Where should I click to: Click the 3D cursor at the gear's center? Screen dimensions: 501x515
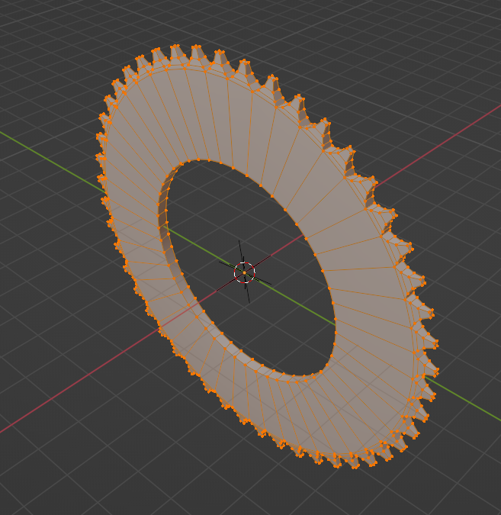(x=244, y=272)
